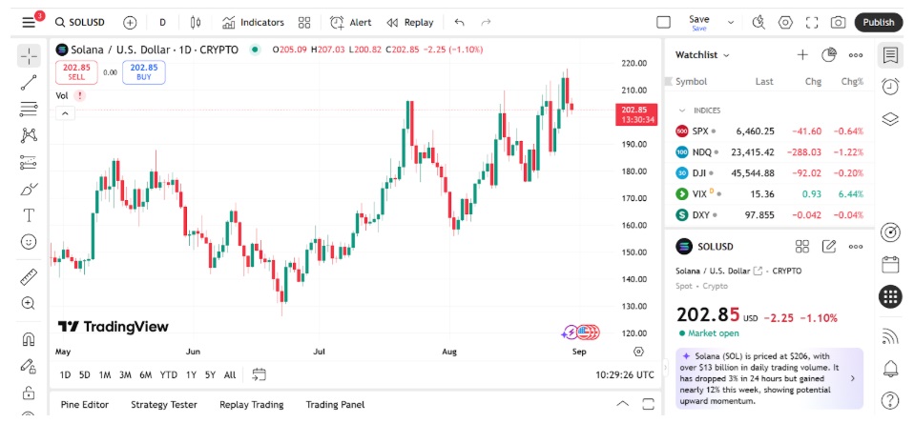Toggle magnet mode
This screenshot has width=914, height=423.
coord(29,338)
